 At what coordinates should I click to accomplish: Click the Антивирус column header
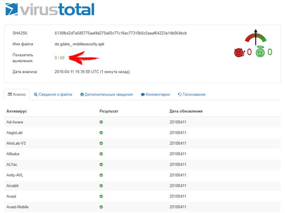17,111
